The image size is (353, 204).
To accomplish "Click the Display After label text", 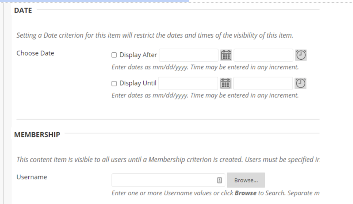I will (138, 55).
